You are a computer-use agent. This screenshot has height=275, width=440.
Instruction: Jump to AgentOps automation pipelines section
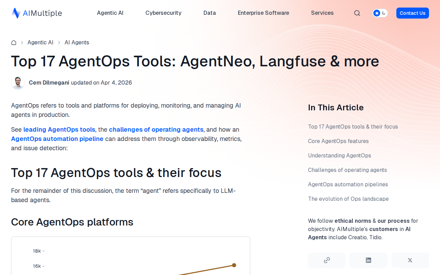pos(348,185)
